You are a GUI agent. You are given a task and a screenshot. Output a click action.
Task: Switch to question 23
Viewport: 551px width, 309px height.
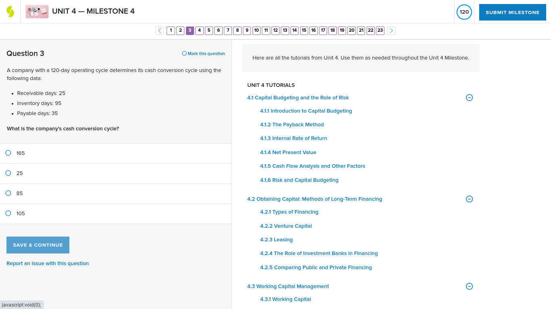(x=380, y=31)
